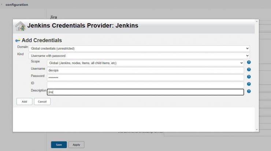Click Save on the configuration page
Viewport: 271px width, 151px height.
click(x=59, y=145)
